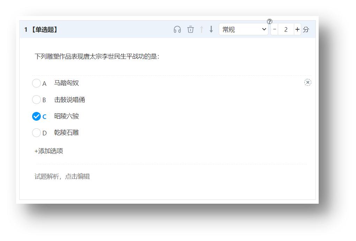Select radio button for option D 乾陵石雕

(x=36, y=133)
